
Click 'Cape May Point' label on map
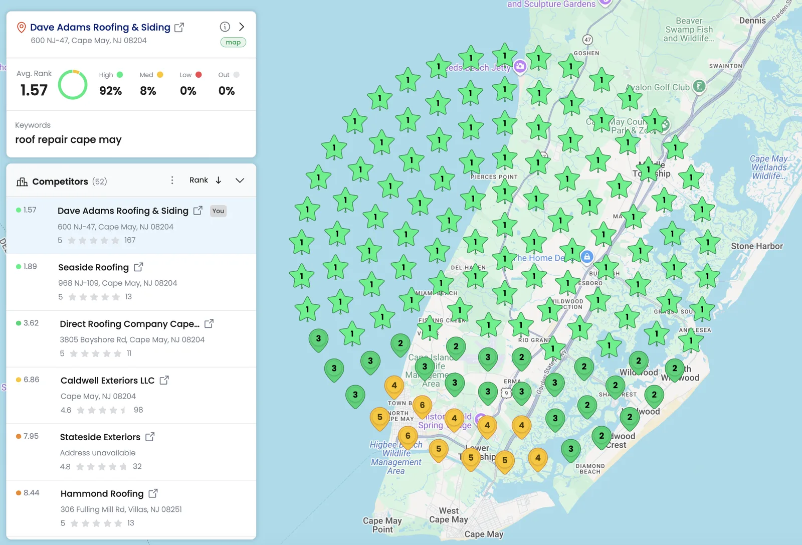pos(382,525)
